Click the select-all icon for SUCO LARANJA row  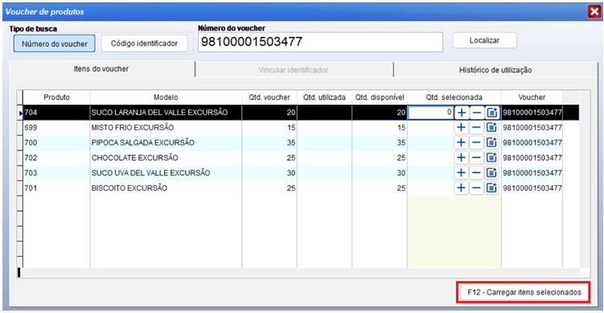(x=491, y=113)
